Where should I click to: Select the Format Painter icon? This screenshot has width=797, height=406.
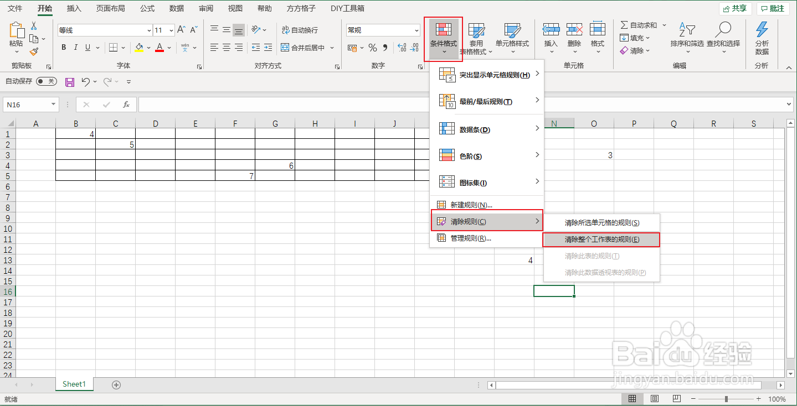[33, 51]
